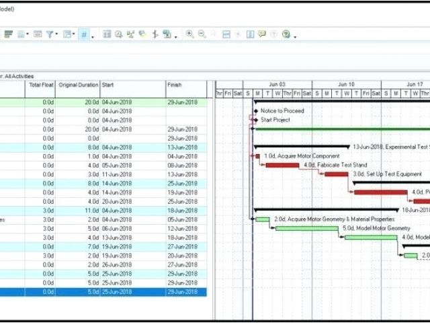Viewport: 430px width, 323px height.
Task: Click the zoom in magnifier icon
Action: coord(190,34)
